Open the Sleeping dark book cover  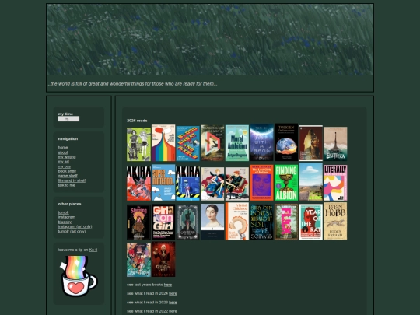[x=138, y=222]
